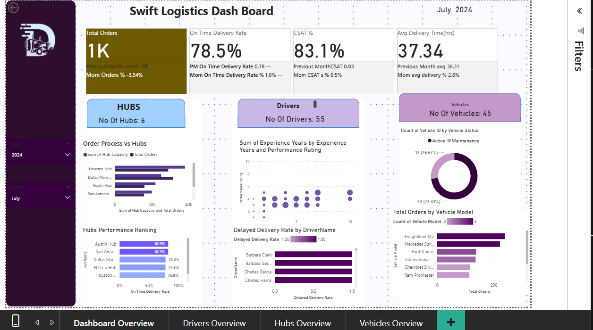Expand the Filters pane with double chevron
The width and height of the screenshot is (593, 330).
point(579,11)
